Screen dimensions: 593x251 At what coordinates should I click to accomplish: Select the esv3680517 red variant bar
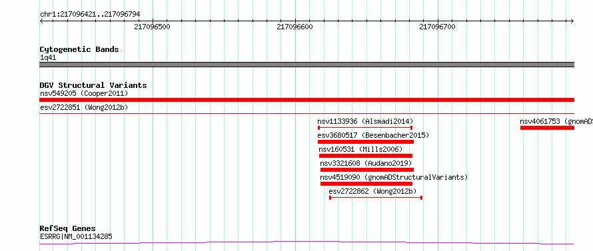click(366, 142)
